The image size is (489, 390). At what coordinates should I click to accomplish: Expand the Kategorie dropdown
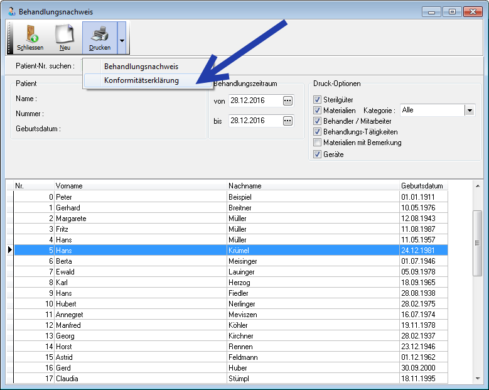click(470, 110)
